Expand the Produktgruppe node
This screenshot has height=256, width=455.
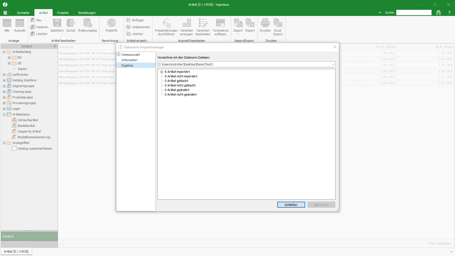click(x=4, y=97)
